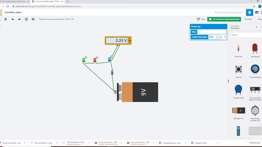Click the component search field
This screenshot has width=262, height=147.
246,35
